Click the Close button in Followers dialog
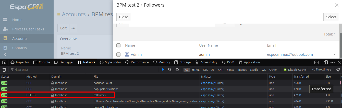The image size is (342, 108). pos(124,17)
